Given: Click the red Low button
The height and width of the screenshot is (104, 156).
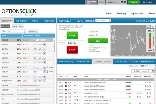Looking at the screenshot, I should (x=72, y=50).
